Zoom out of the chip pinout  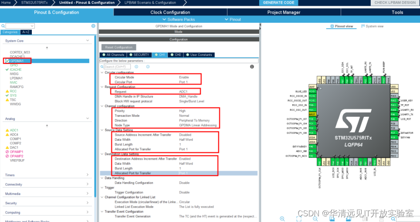pos(315,219)
